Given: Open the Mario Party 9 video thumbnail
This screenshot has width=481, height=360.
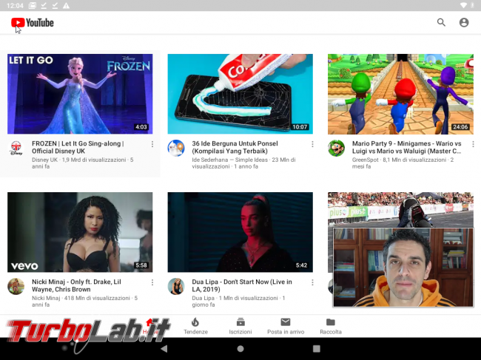Looking at the screenshot, I should click(x=400, y=94).
